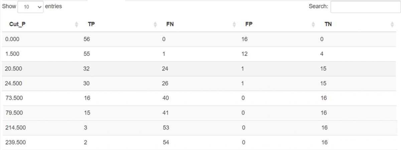This screenshot has width=401, height=150.
Task: Click the 24.500 Cut_P cell
Action: point(14,83)
